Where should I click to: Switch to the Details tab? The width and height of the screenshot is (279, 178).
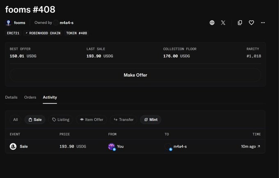(11, 97)
